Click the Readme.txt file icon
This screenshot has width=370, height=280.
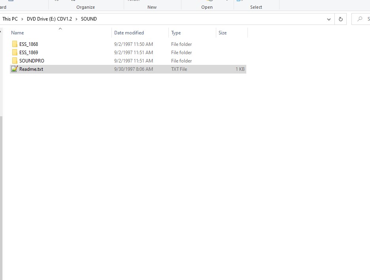pos(15,69)
